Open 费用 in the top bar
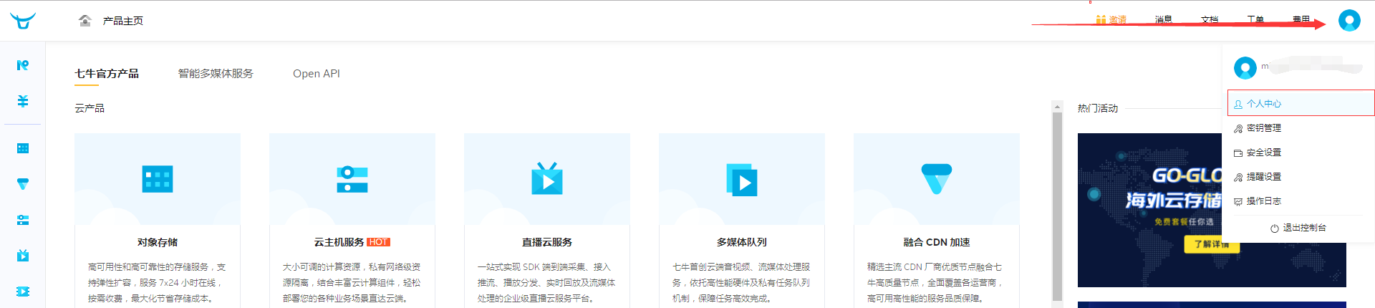Image resolution: width=1375 pixels, height=308 pixels. (x=1301, y=20)
